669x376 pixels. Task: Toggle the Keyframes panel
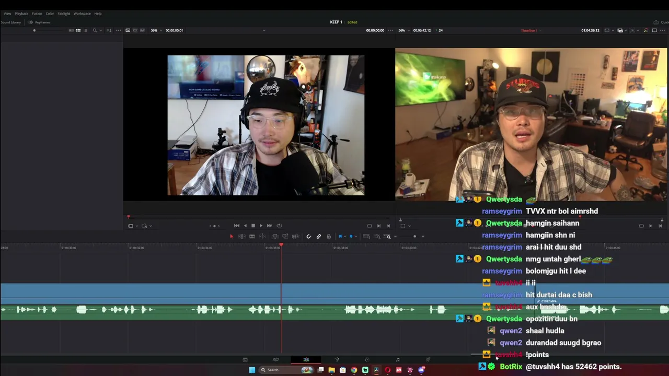tap(39, 22)
